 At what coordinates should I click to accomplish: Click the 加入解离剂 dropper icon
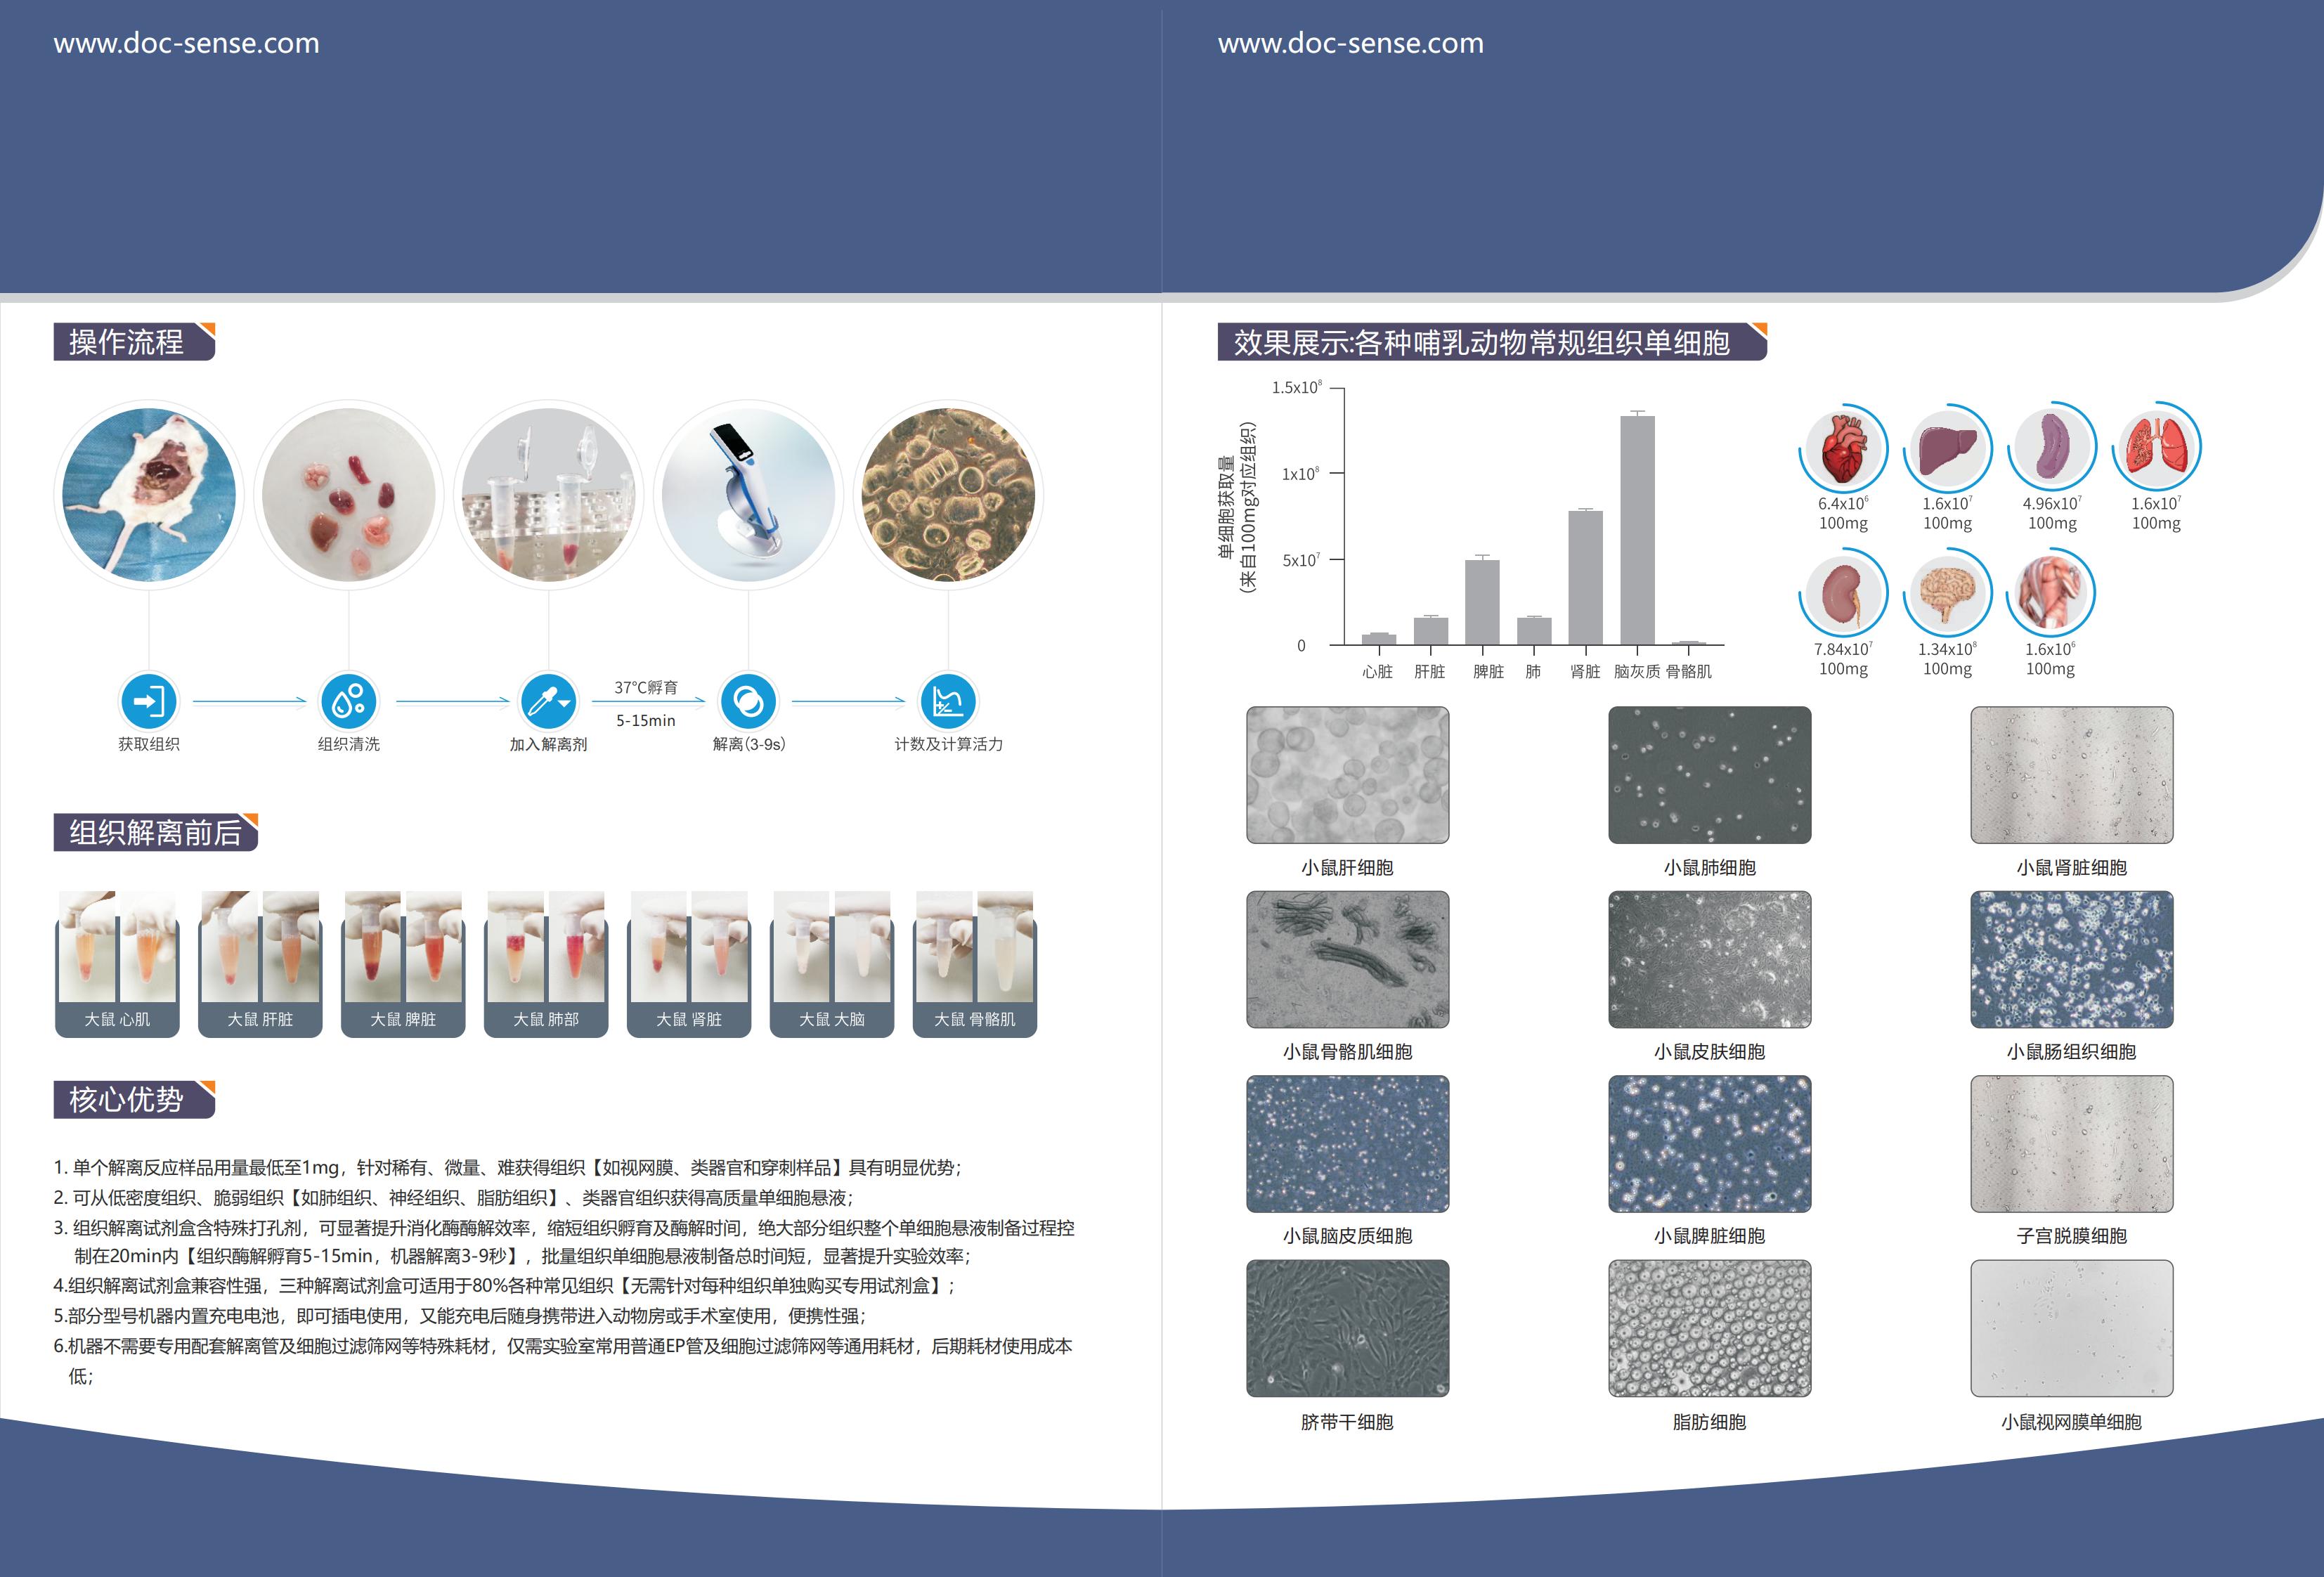pos(548,701)
